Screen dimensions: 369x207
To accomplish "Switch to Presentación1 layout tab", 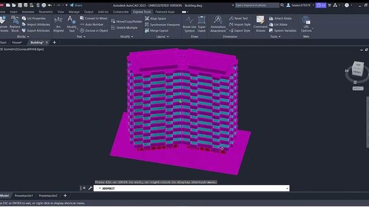I will coord(24,195).
